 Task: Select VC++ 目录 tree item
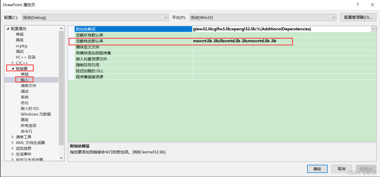(26, 57)
